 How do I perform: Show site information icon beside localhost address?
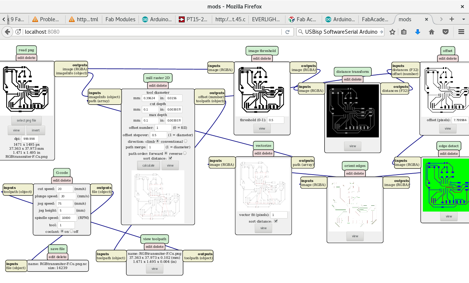pos(18,32)
